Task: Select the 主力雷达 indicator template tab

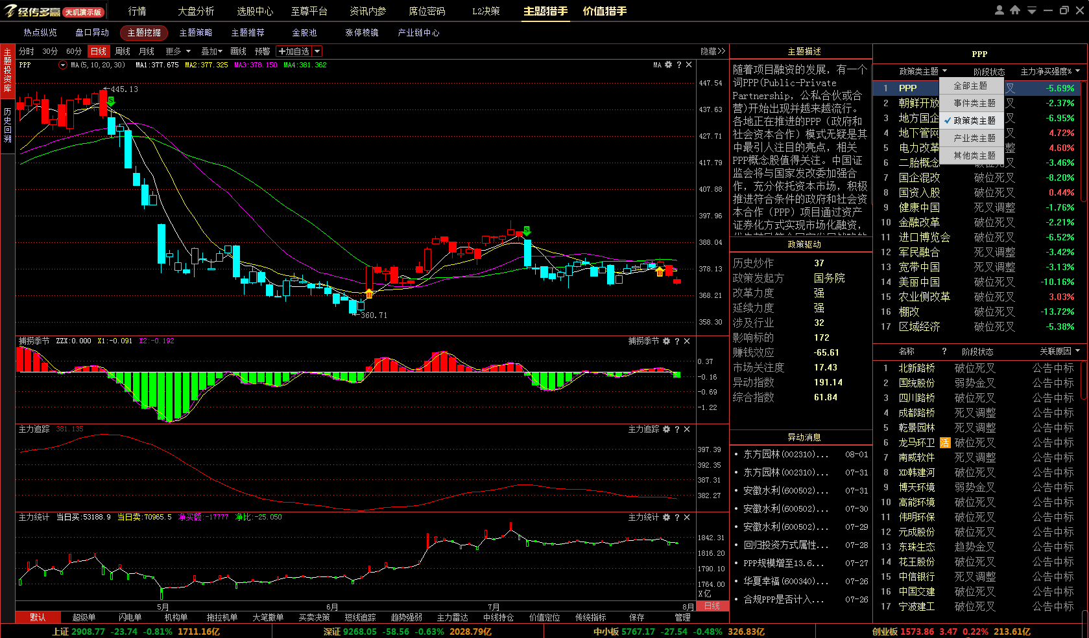Action: click(452, 617)
